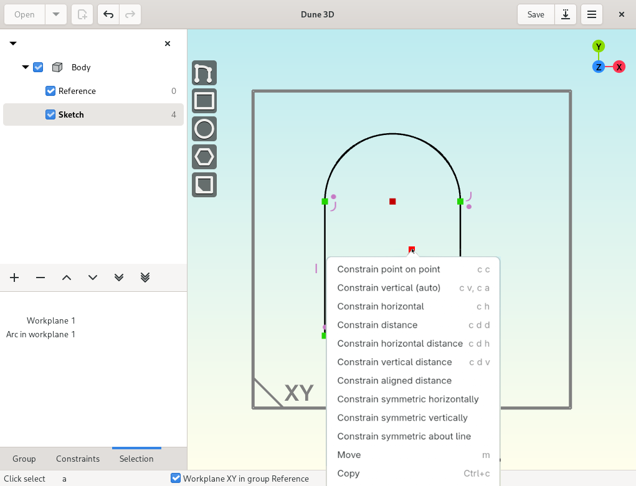Toggle the Workplane XY in group Reference checkbox

pyautogui.click(x=176, y=479)
